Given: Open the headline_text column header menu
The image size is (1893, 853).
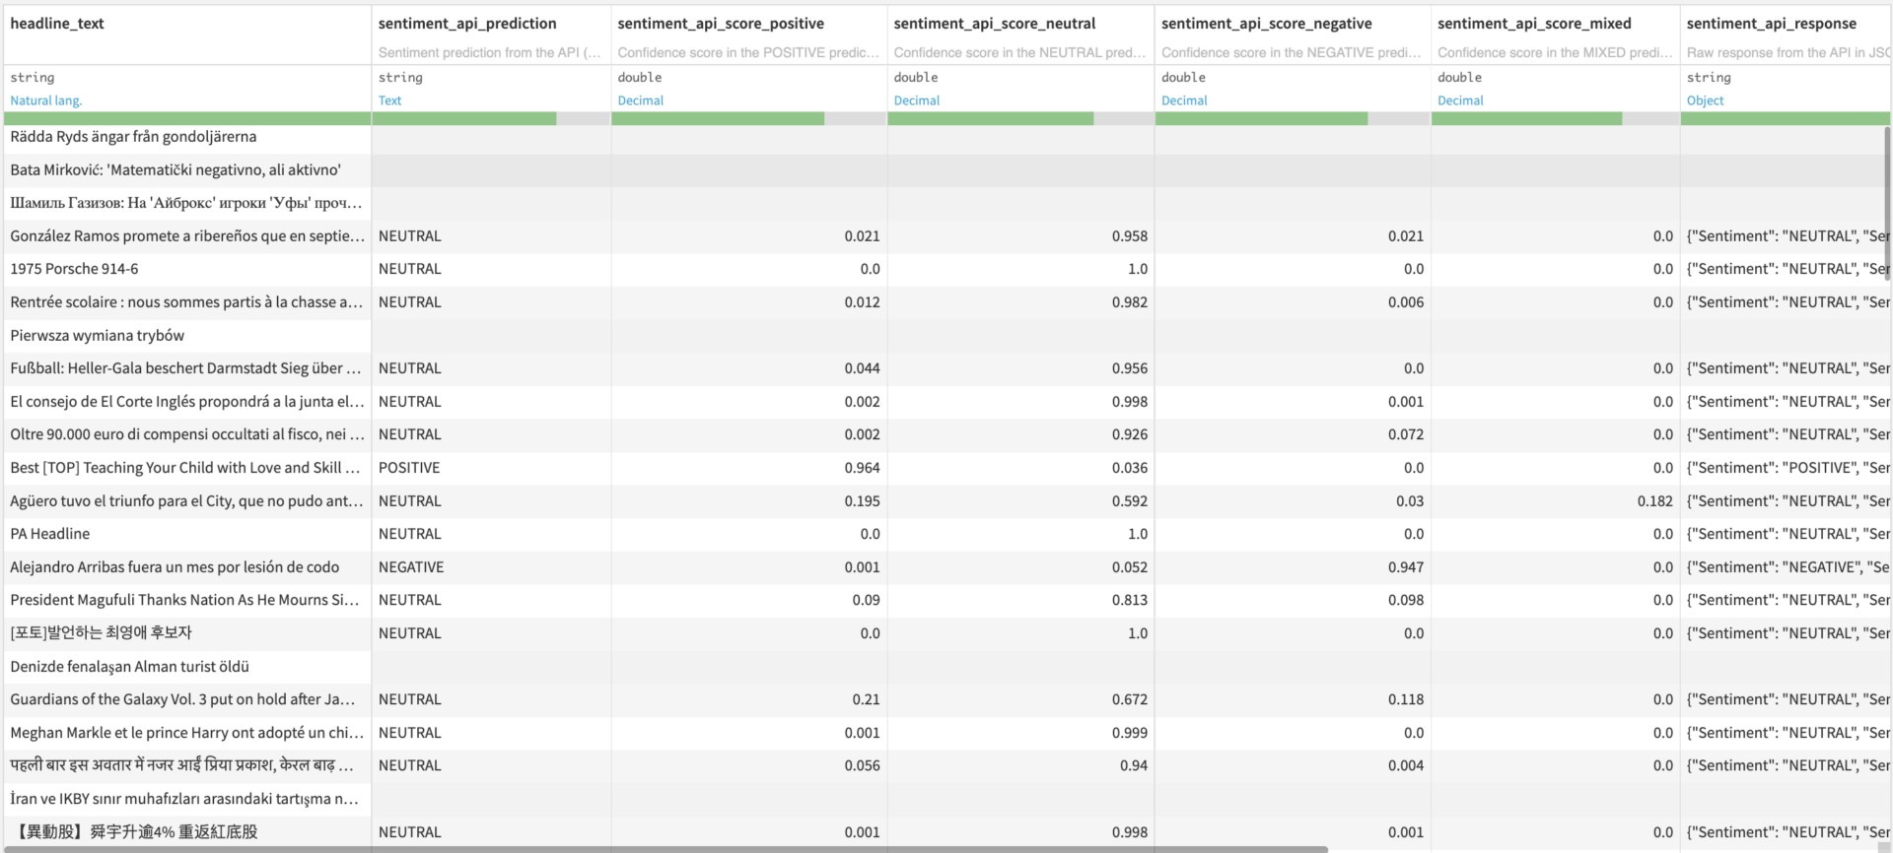Looking at the screenshot, I should [57, 24].
